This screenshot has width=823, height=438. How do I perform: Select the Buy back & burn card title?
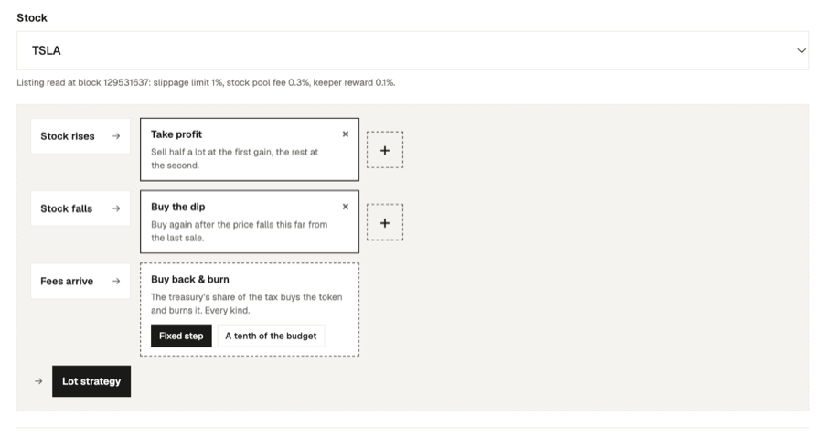(x=190, y=280)
